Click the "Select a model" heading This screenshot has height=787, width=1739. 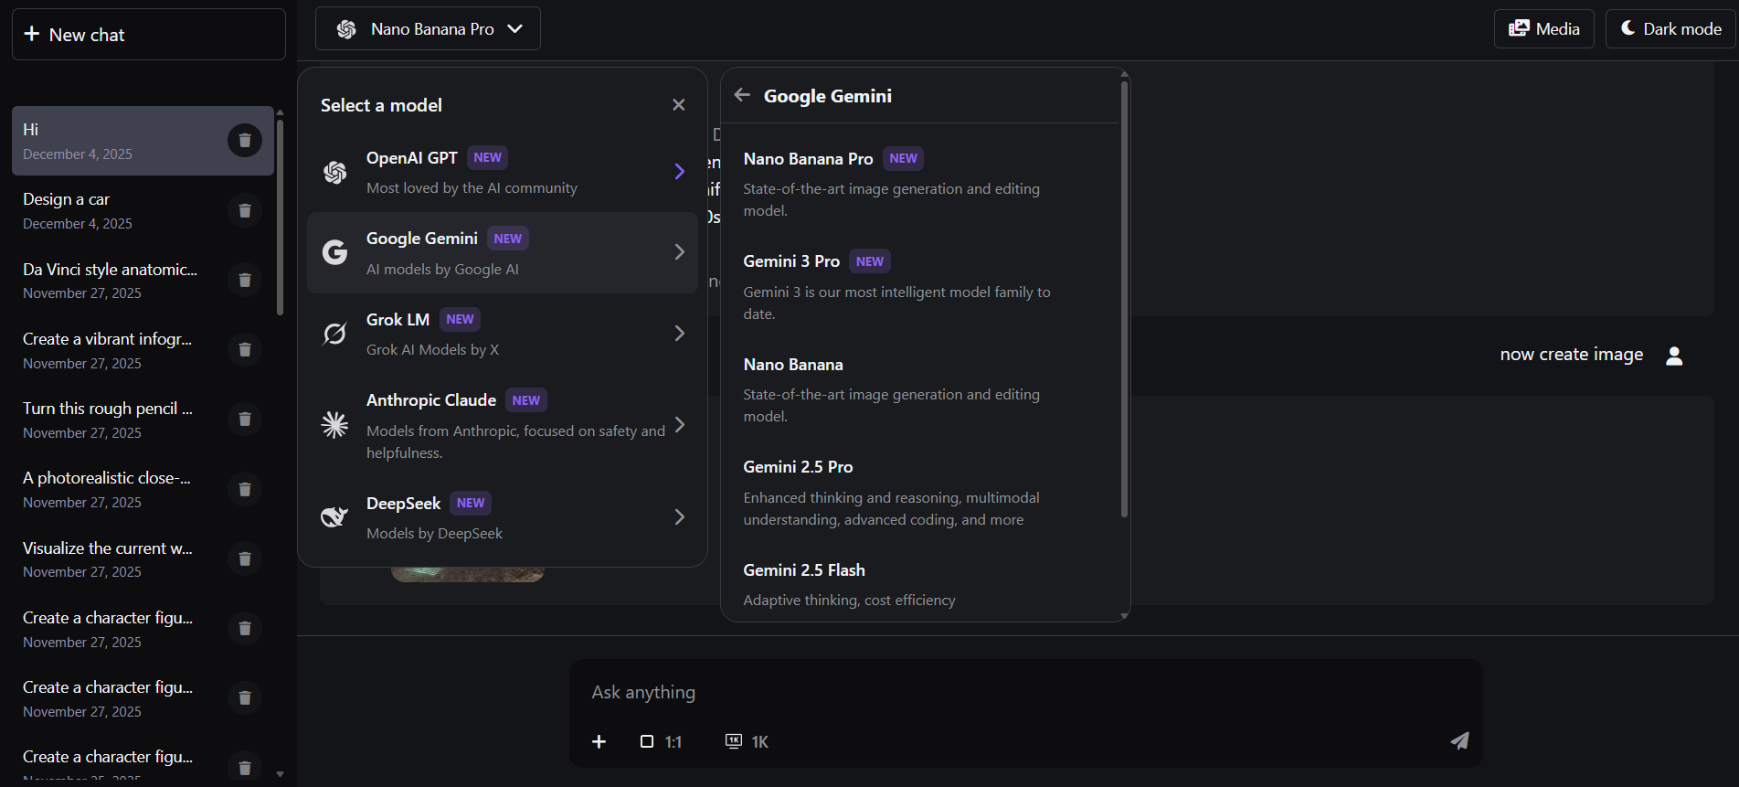coord(381,105)
